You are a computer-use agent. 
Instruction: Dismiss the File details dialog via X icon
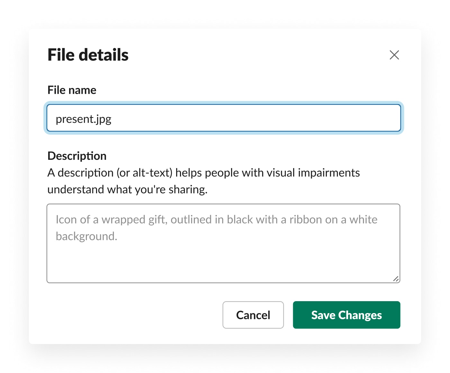tap(394, 55)
